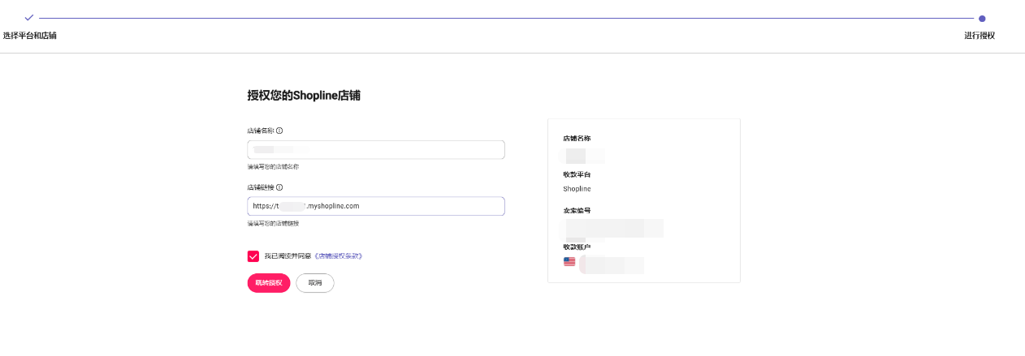Go back to the 选择平台和店铺 step label

29,36
